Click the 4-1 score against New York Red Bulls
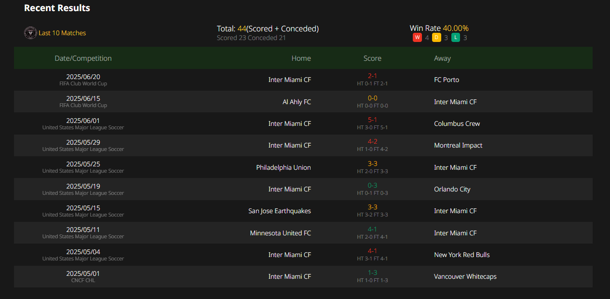This screenshot has height=299, width=610. coord(372,251)
